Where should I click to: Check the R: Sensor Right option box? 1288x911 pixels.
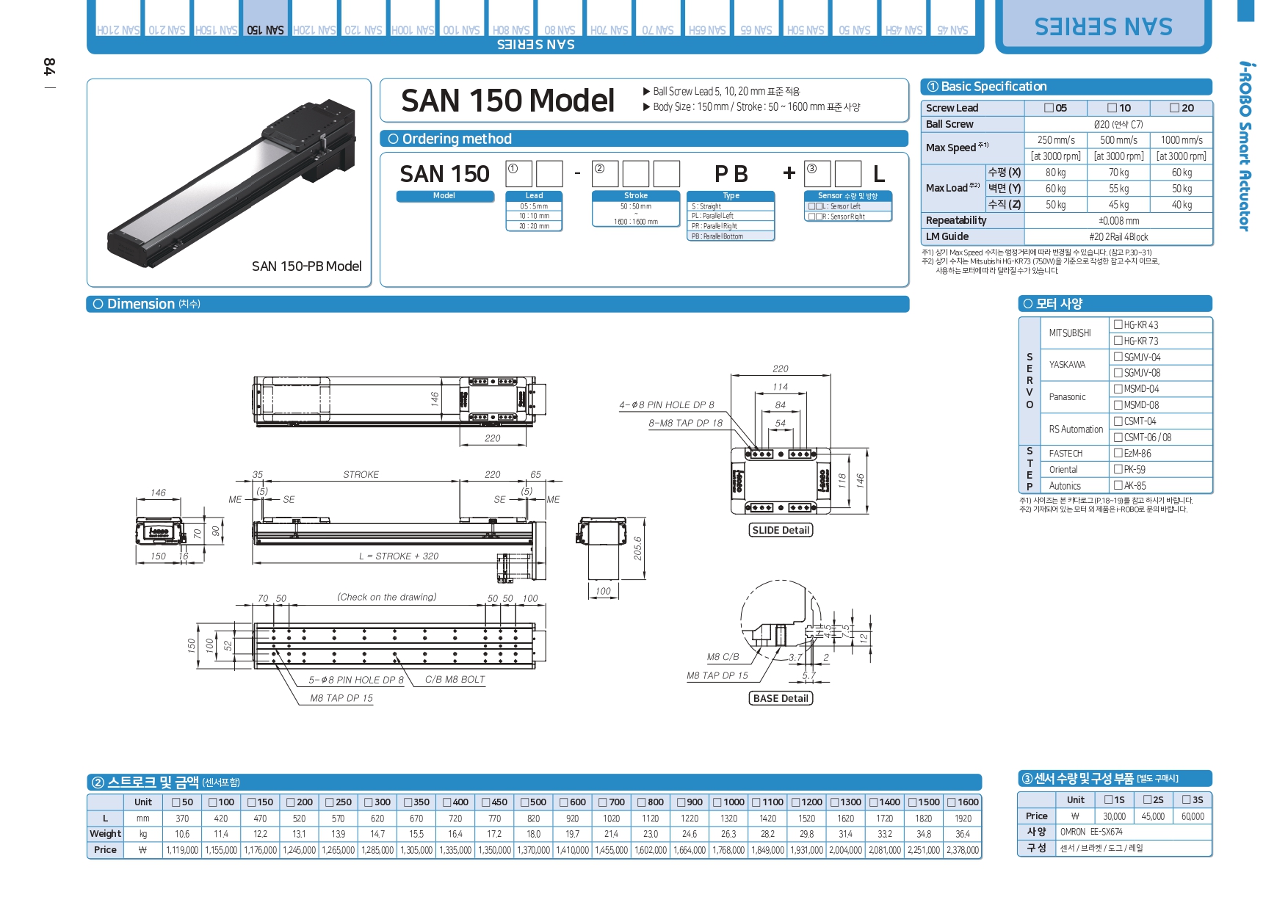pos(815,217)
